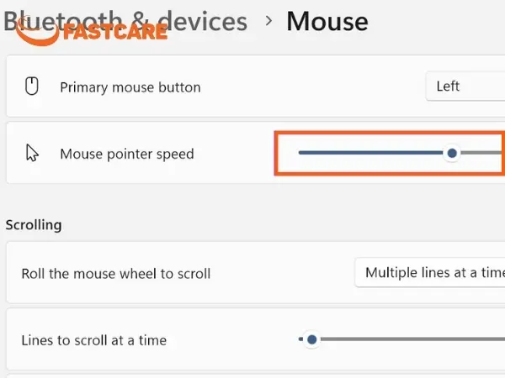Select the Roll the mouse wheel settings card

[x=256, y=272]
